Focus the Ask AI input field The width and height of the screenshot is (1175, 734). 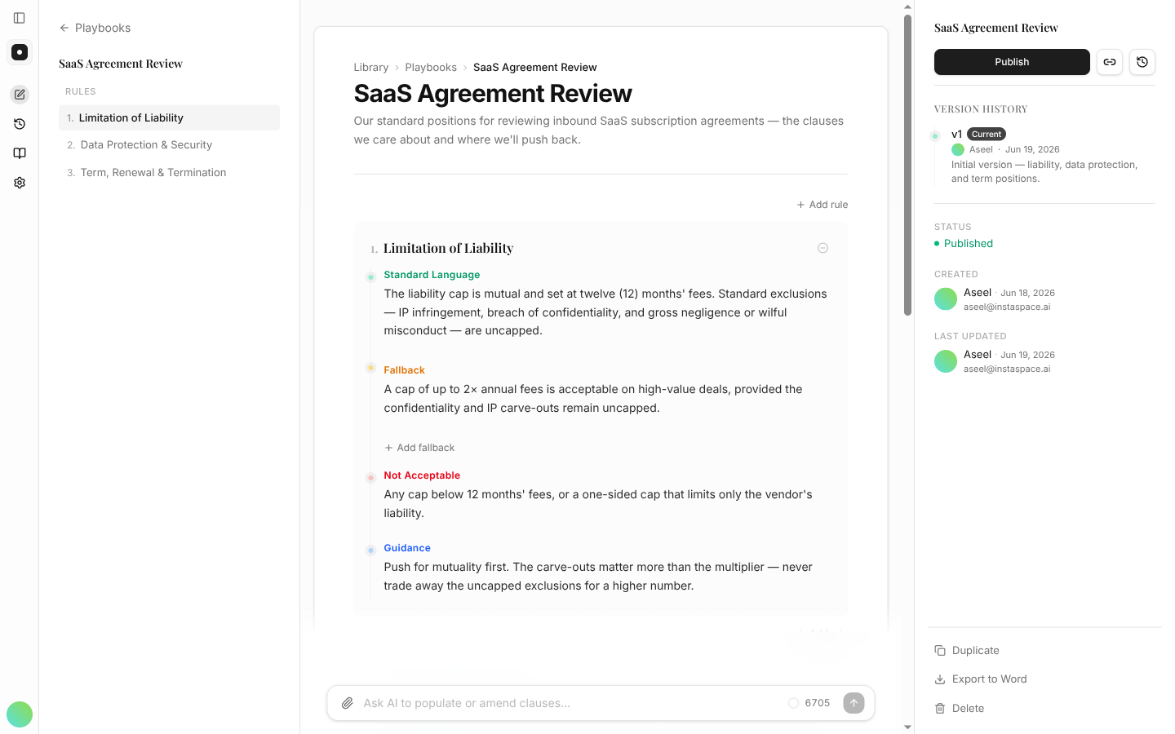[x=571, y=703]
